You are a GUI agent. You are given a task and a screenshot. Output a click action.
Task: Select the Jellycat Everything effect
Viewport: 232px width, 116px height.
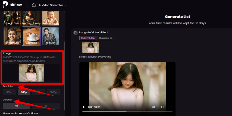31,36
